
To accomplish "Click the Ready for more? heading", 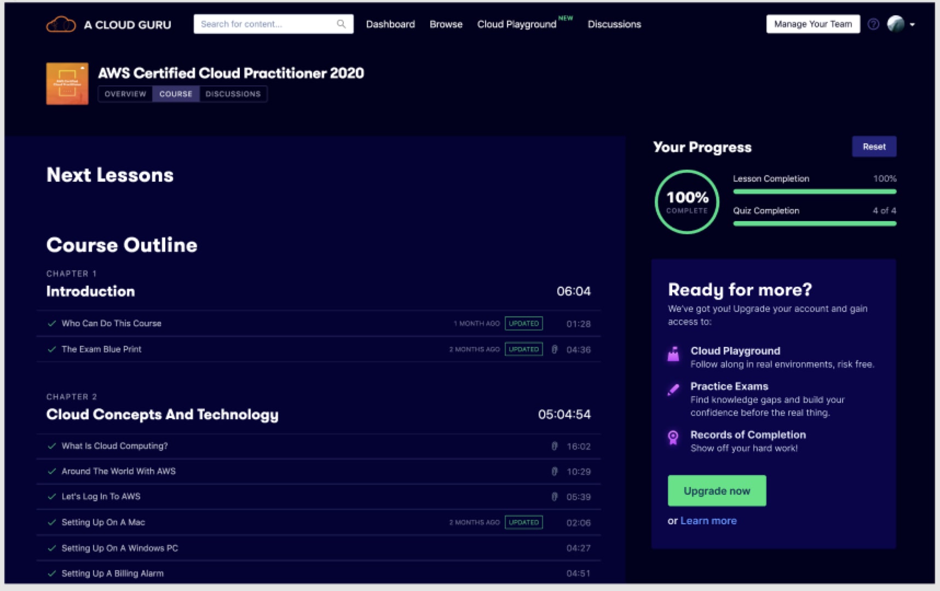I will pyautogui.click(x=740, y=289).
